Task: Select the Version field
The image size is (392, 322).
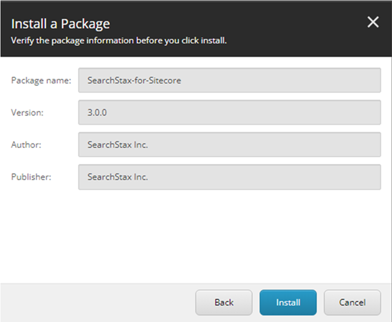Action: [230, 113]
